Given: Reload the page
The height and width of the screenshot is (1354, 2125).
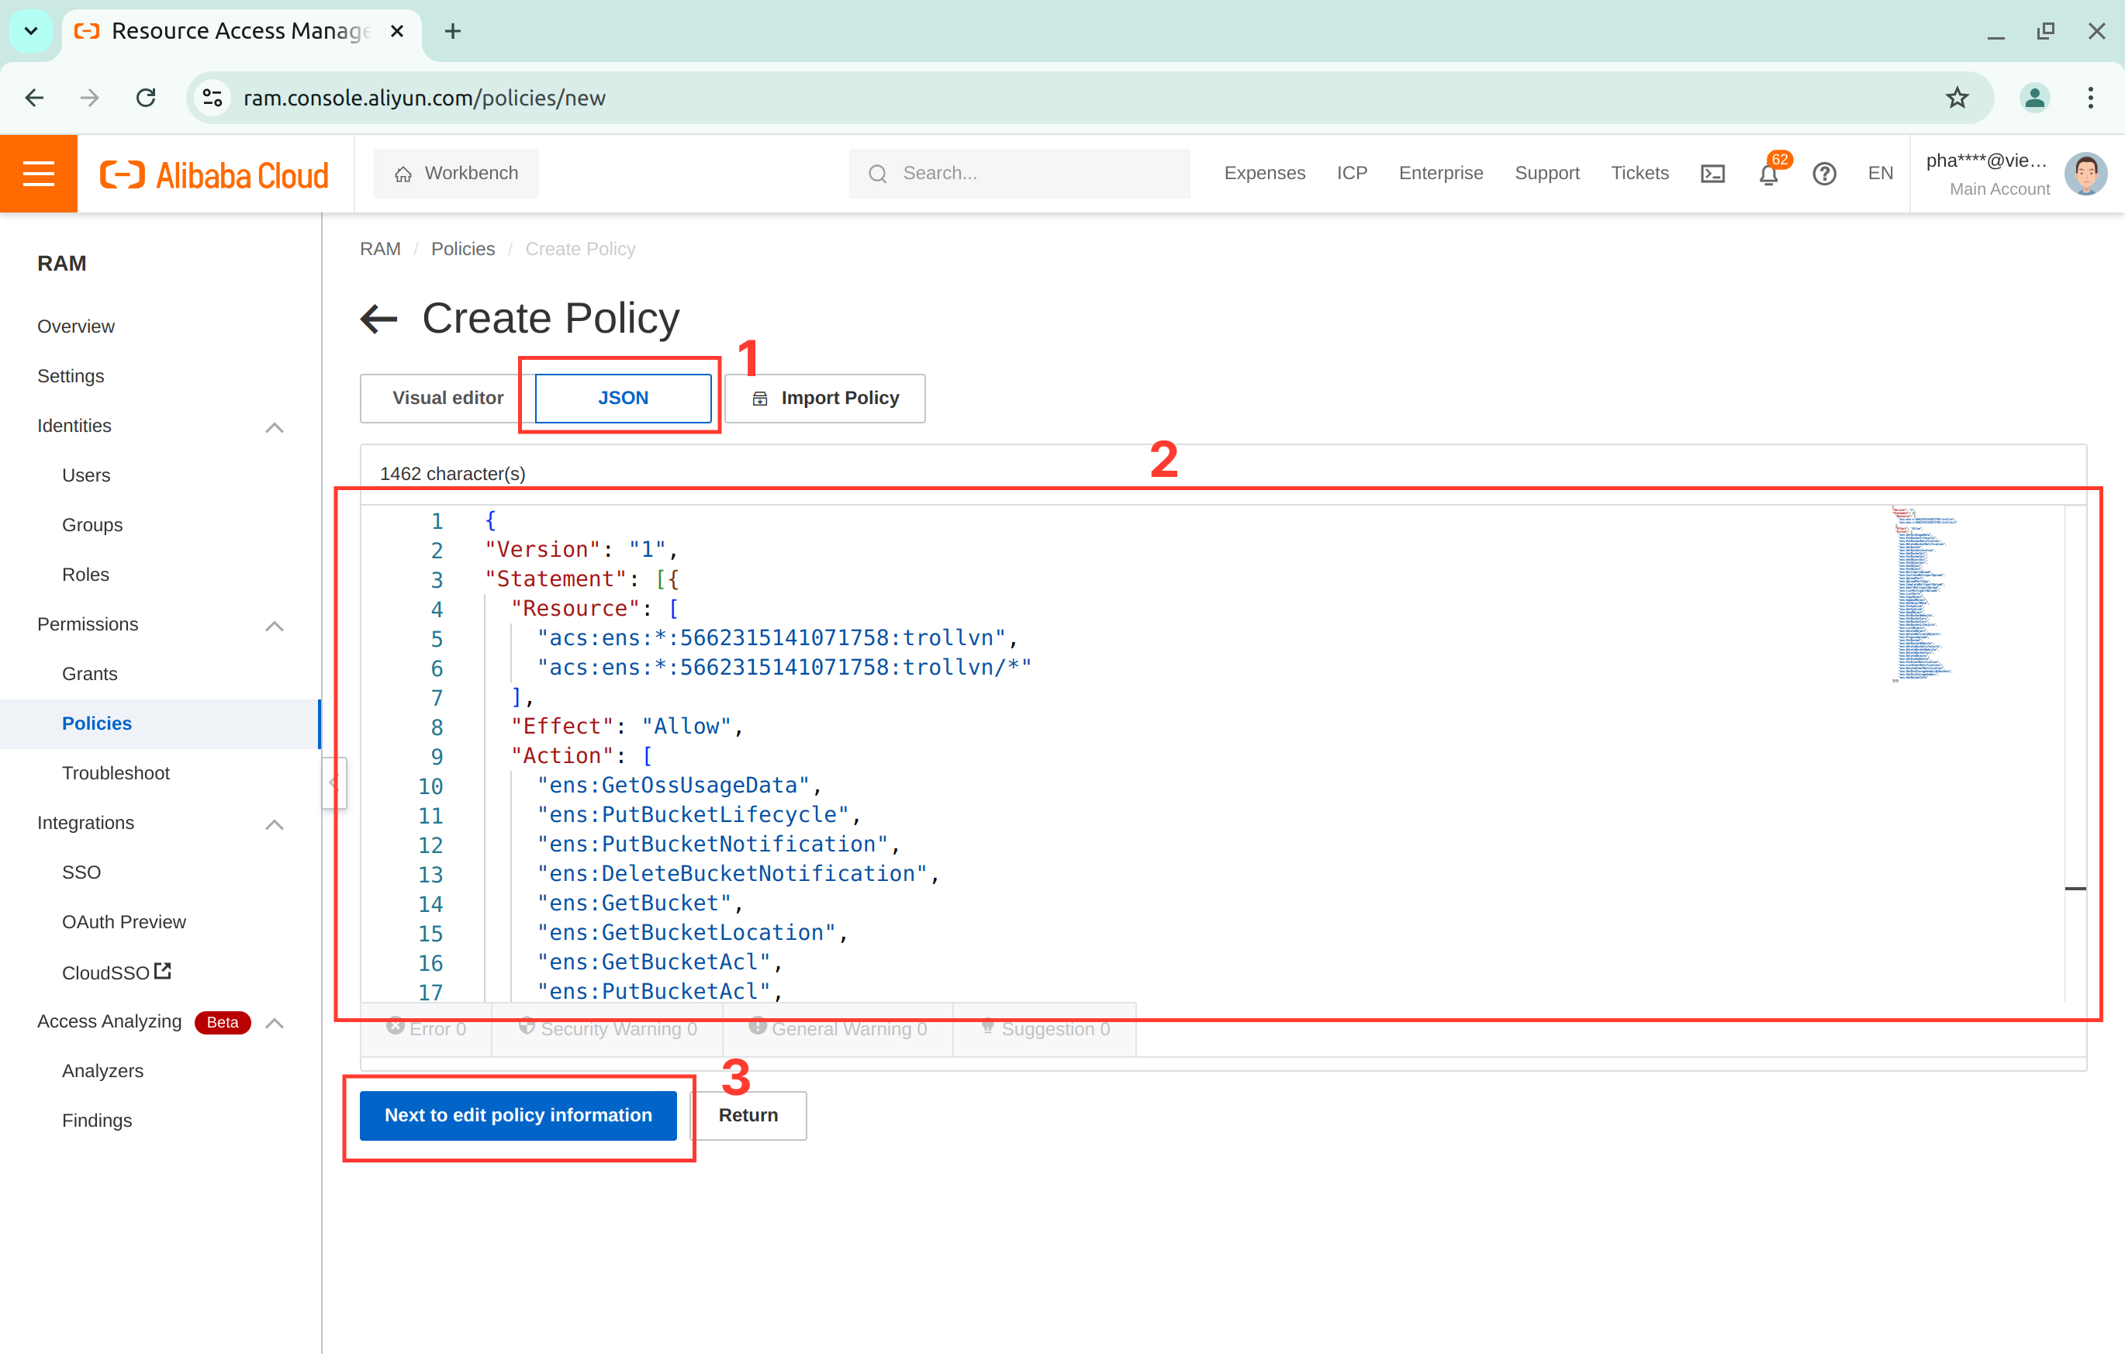Looking at the screenshot, I should point(147,97).
